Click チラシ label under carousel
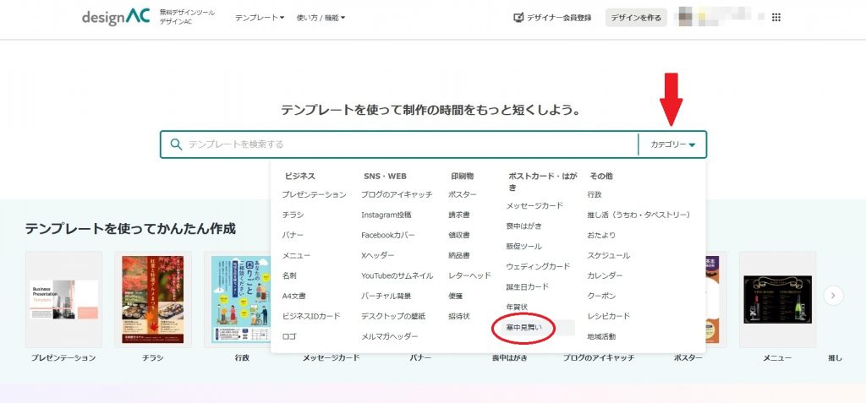This screenshot has width=866, height=403. click(x=153, y=358)
